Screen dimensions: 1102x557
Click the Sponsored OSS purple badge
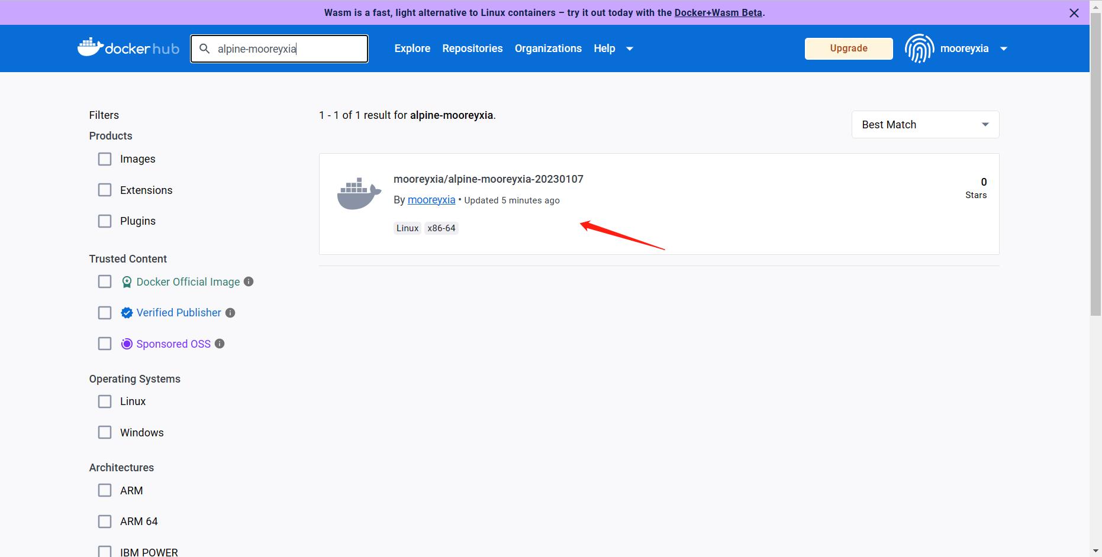(127, 344)
